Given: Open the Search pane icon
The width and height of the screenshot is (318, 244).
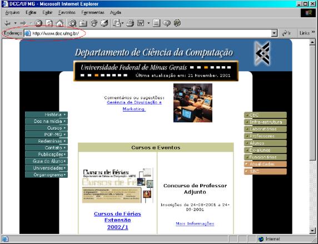Looking at the screenshot, I should 72,23.
